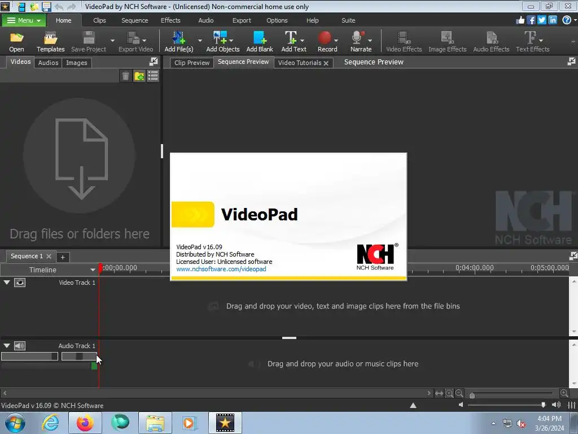
Task: Adjust the Audio Track 1 volume slider
Action: tap(29, 356)
